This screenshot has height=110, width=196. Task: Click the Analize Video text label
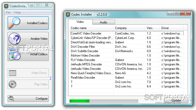(x=39, y=39)
